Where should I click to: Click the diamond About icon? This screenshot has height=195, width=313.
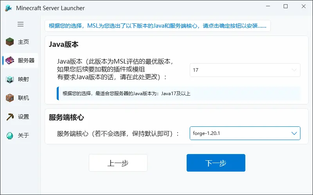coord(9,135)
